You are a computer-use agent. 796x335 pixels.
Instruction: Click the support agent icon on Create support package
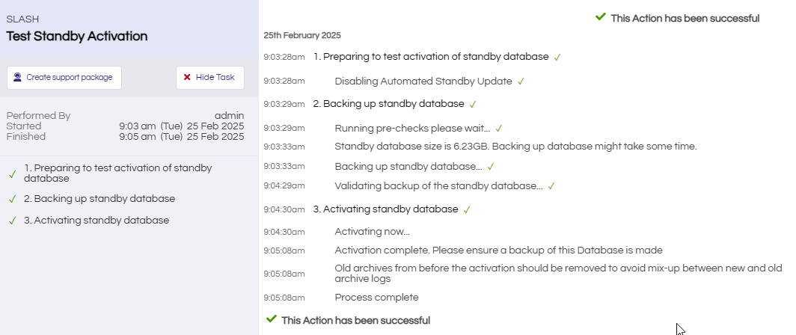[x=17, y=77]
